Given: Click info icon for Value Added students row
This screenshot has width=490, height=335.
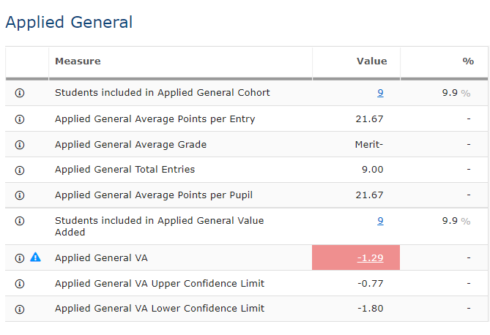Looking at the screenshot, I should pyautogui.click(x=20, y=221).
